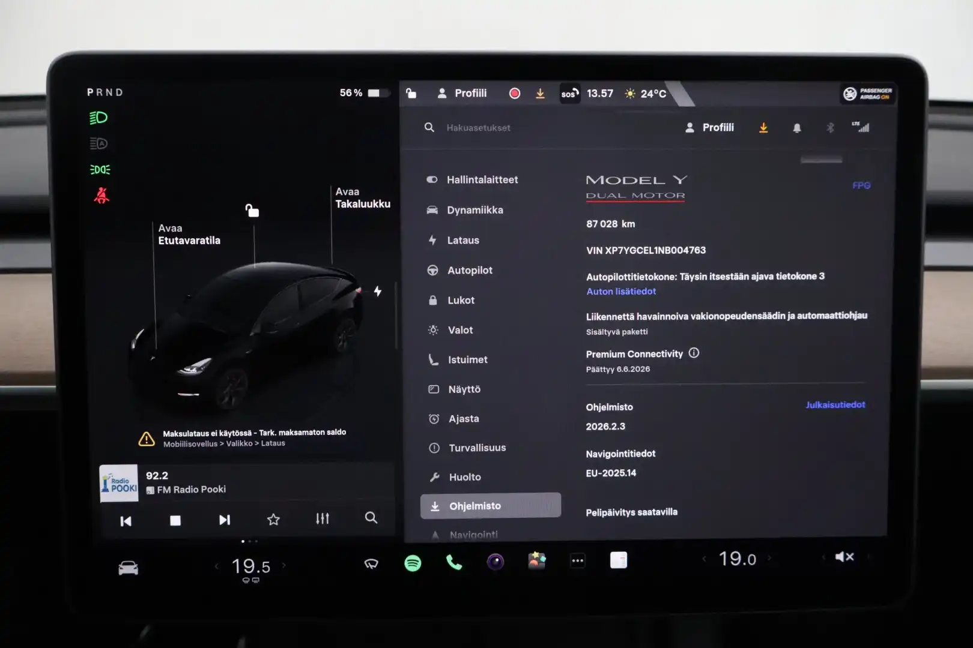The height and width of the screenshot is (648, 973).
Task: Tap the status bar software download icon
Action: click(x=540, y=94)
